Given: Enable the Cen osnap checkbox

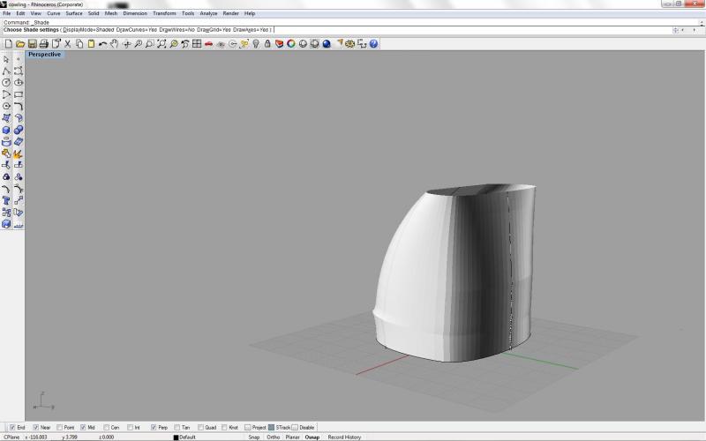Looking at the screenshot, I should [106, 427].
